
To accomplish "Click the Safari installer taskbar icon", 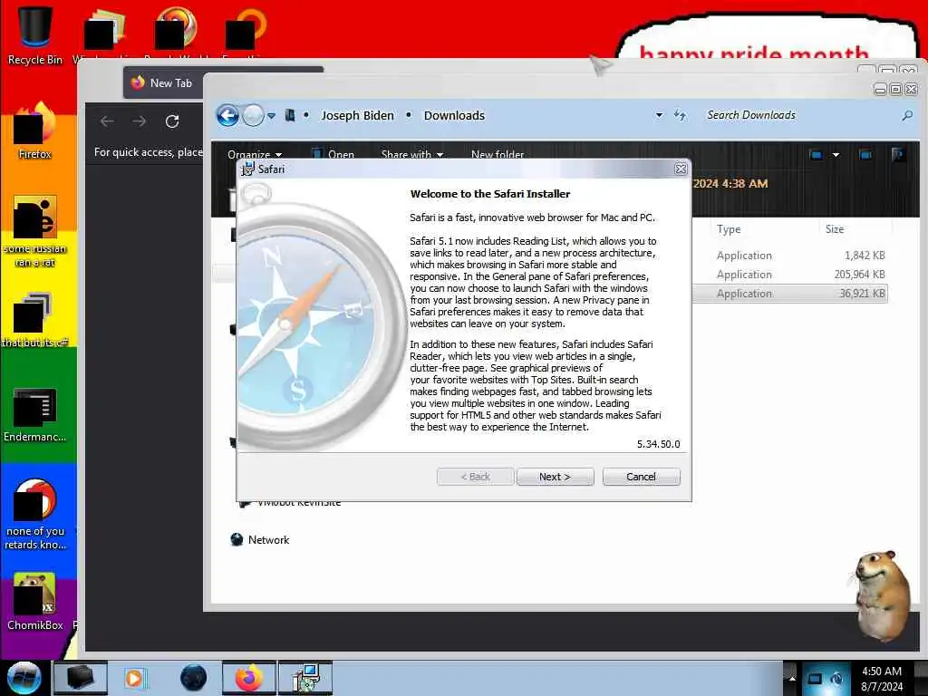I will pos(305,678).
